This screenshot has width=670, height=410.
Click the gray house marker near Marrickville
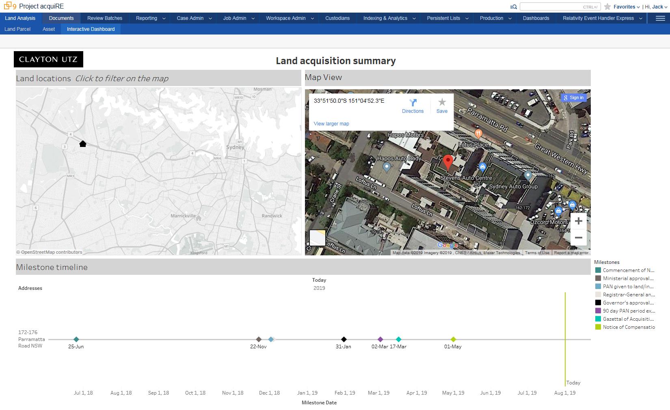(x=199, y=218)
